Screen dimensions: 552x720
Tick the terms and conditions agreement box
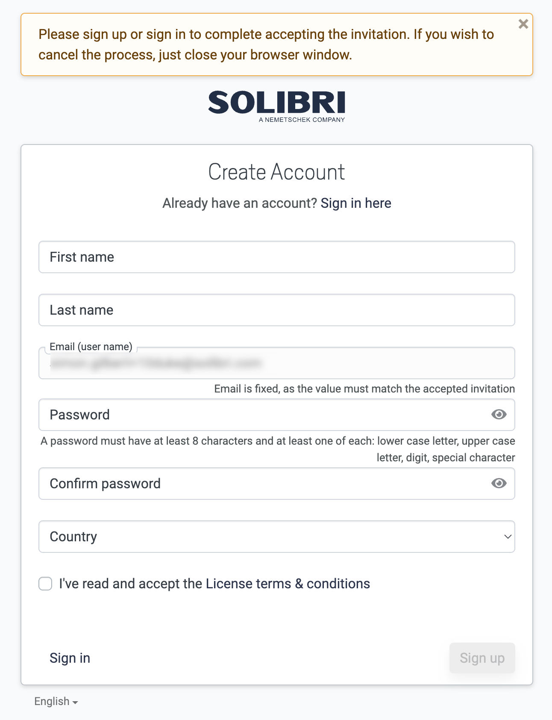tap(45, 584)
